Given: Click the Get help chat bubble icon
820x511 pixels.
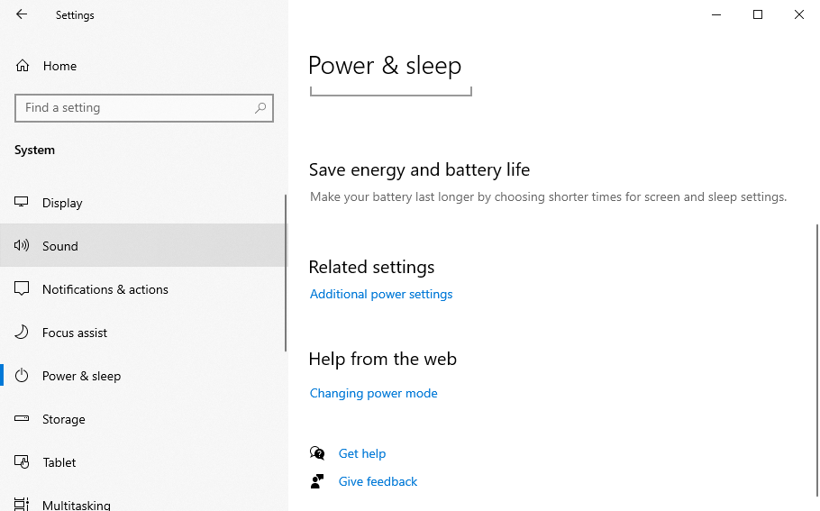Looking at the screenshot, I should pyautogui.click(x=317, y=453).
